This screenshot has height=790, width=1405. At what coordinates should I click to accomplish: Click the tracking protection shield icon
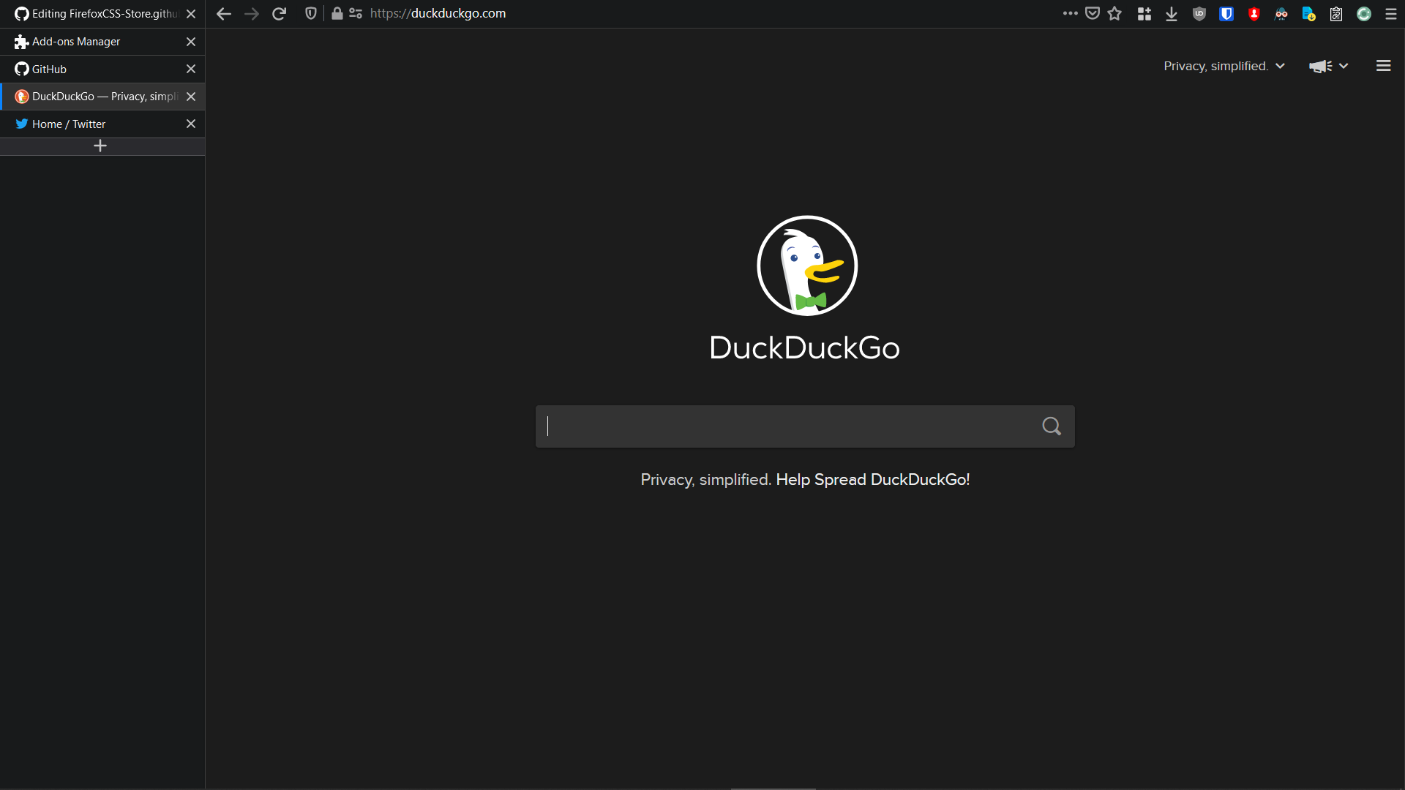(x=311, y=14)
